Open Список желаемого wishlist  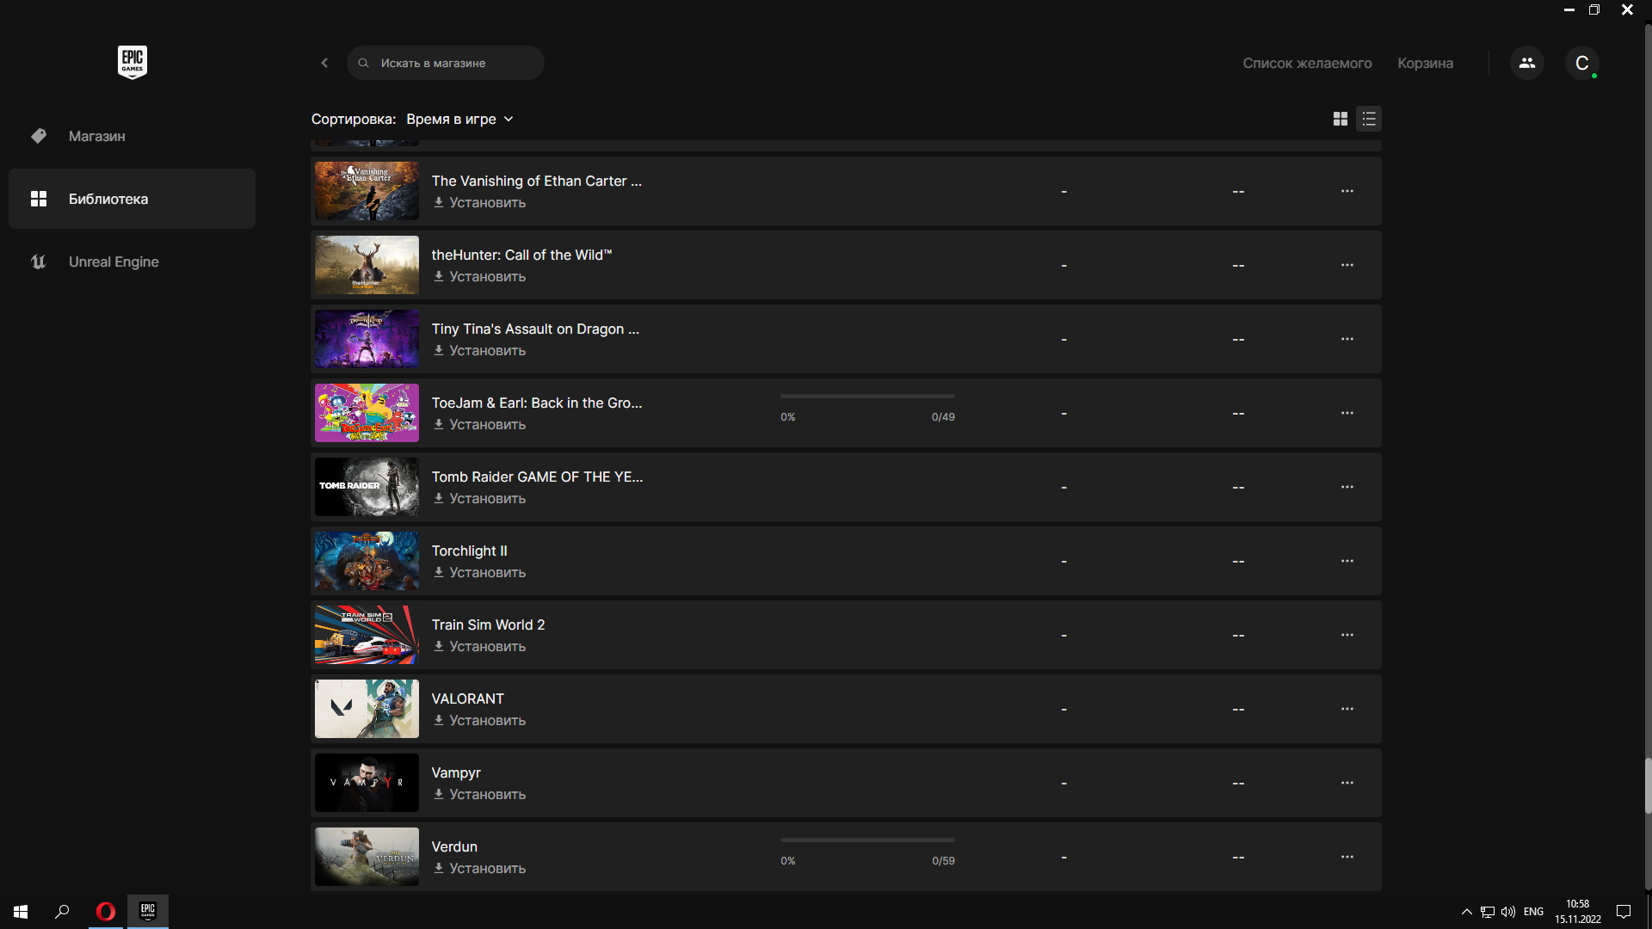[x=1307, y=63]
